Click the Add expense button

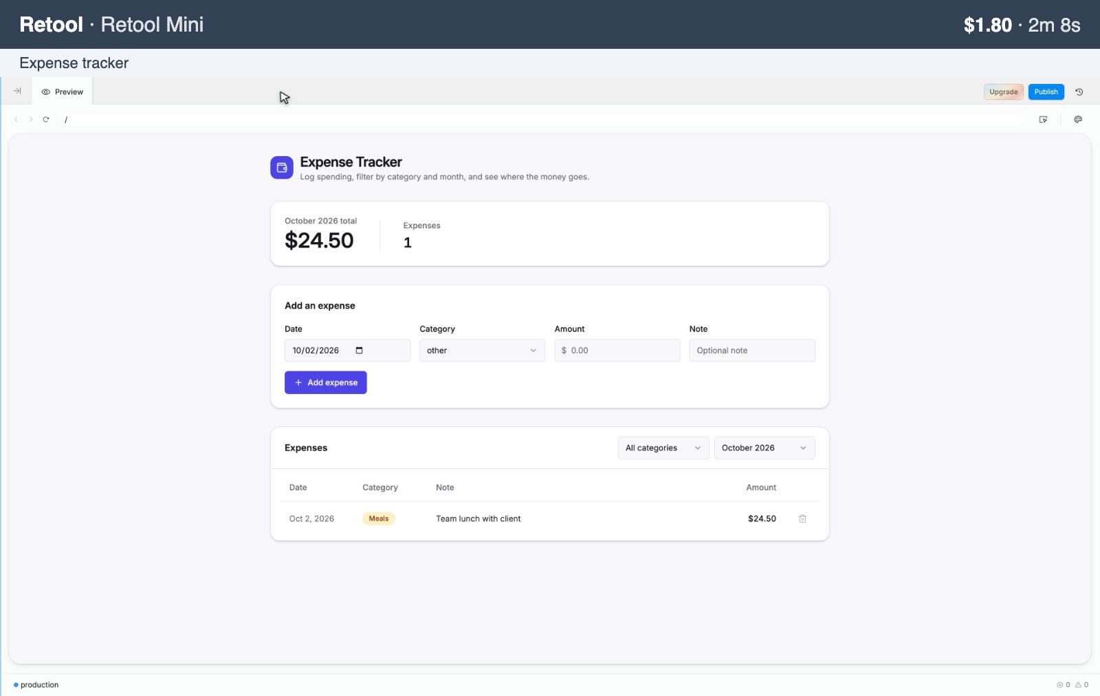pyautogui.click(x=326, y=382)
